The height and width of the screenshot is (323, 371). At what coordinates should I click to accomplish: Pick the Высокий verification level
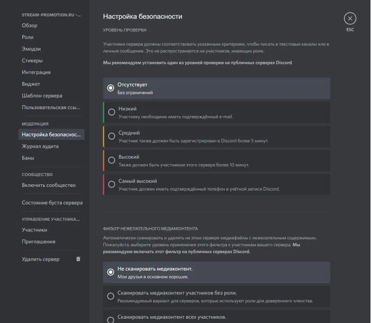pyautogui.click(x=216, y=160)
